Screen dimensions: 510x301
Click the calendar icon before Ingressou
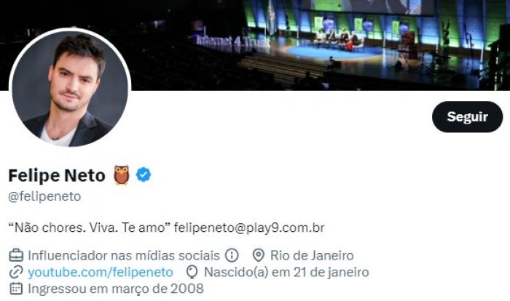coord(16,289)
